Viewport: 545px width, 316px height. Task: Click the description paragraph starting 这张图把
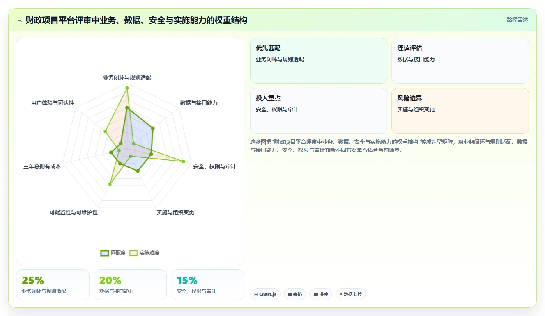click(x=389, y=146)
